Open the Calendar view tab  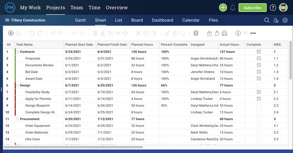click(191, 20)
